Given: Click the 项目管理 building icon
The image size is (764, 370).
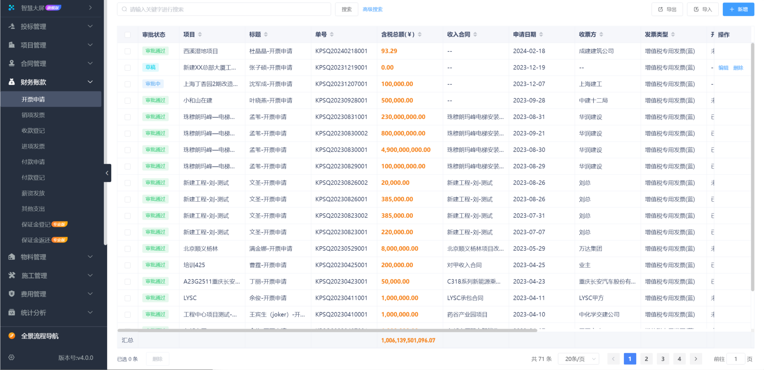Looking at the screenshot, I should click(x=12, y=45).
